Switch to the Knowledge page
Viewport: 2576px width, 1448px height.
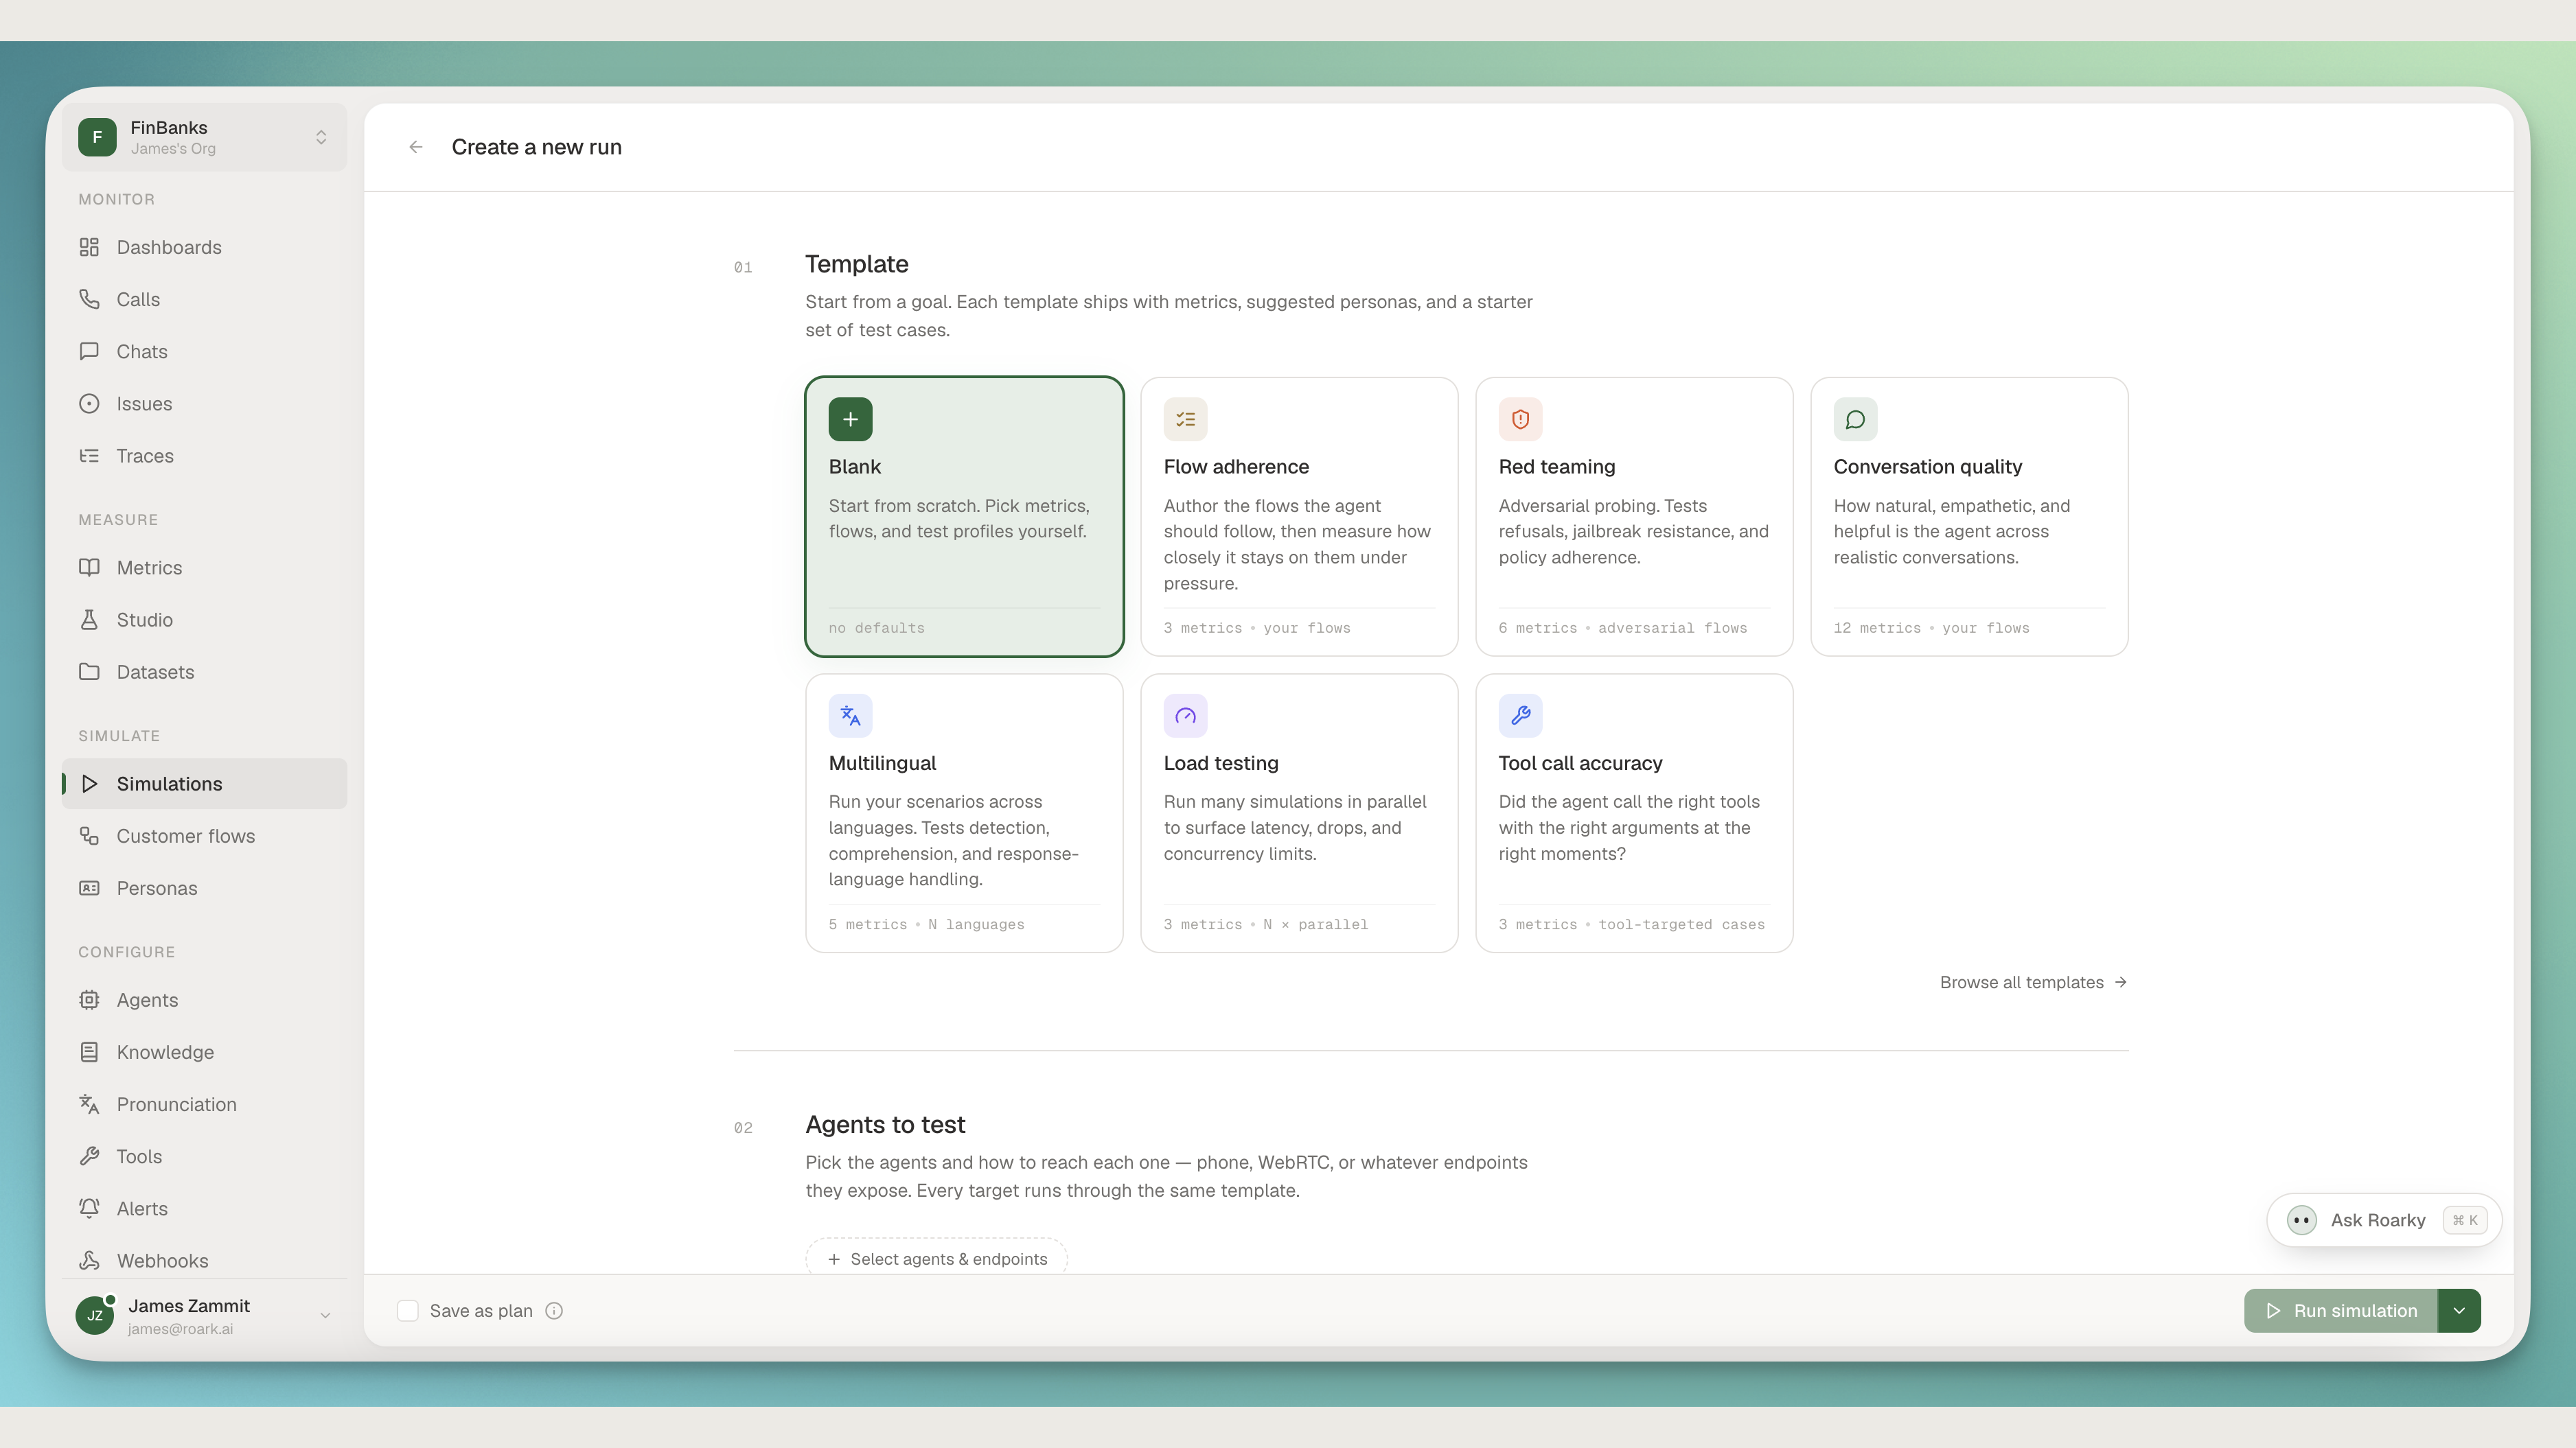pyautogui.click(x=204, y=1051)
